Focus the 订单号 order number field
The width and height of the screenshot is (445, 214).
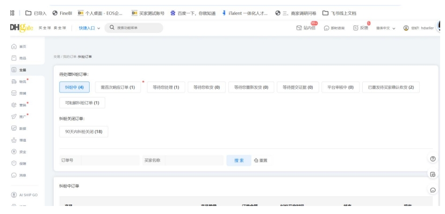(110, 160)
